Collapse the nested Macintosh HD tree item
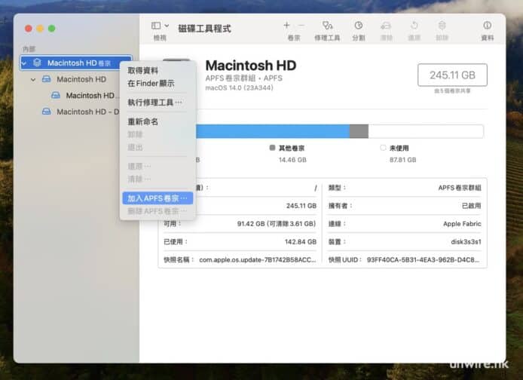523x380 pixels. coord(33,79)
